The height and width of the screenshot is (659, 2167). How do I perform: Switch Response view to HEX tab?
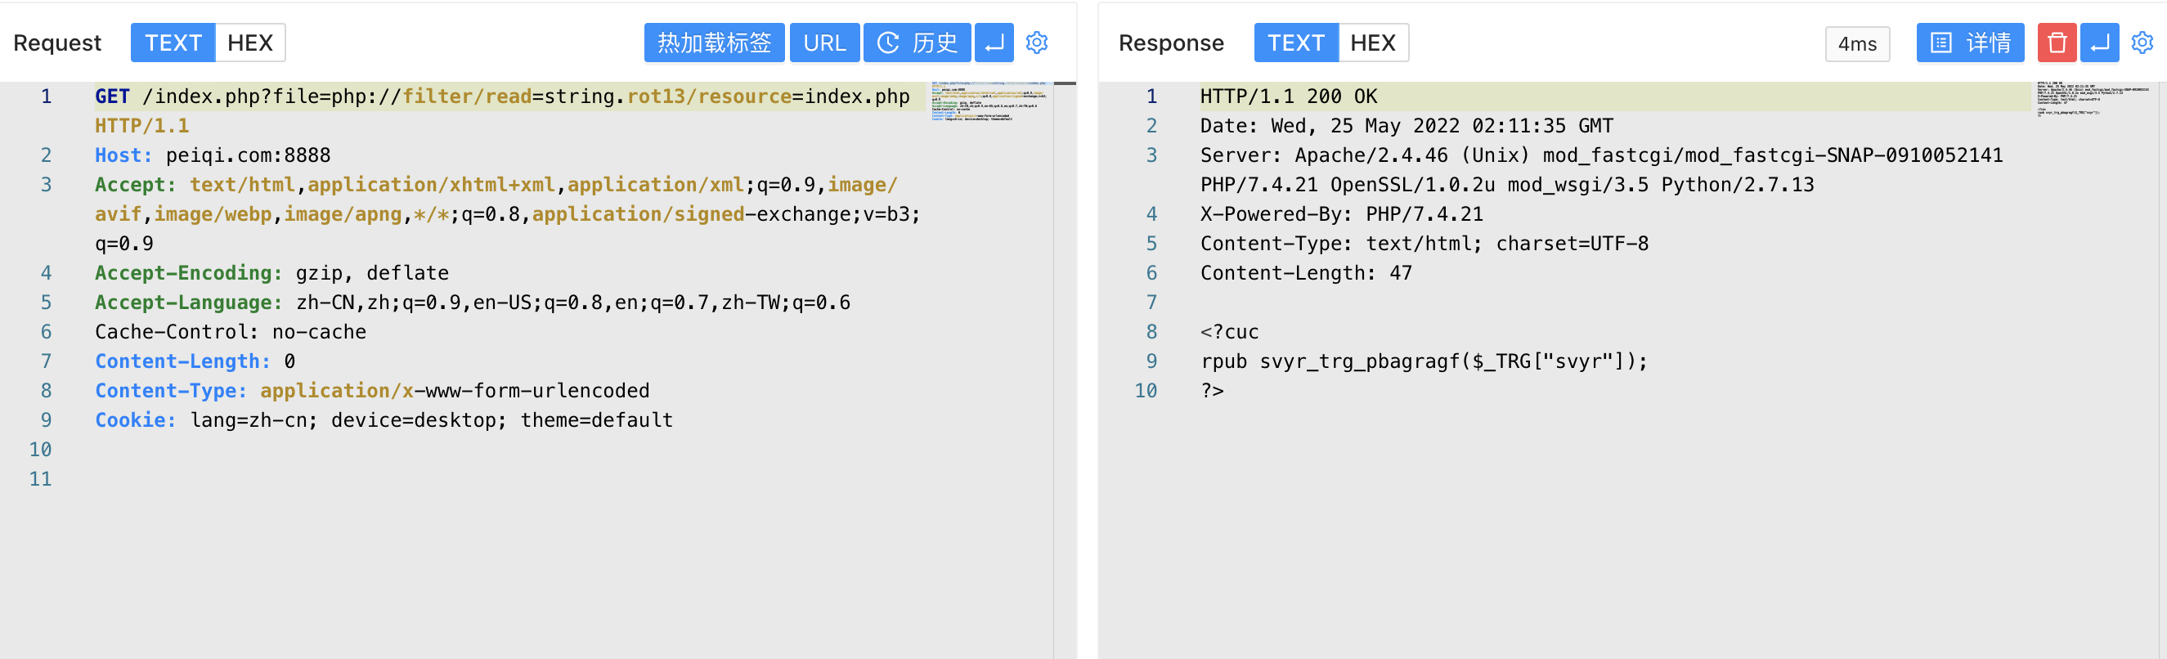[x=1373, y=43]
